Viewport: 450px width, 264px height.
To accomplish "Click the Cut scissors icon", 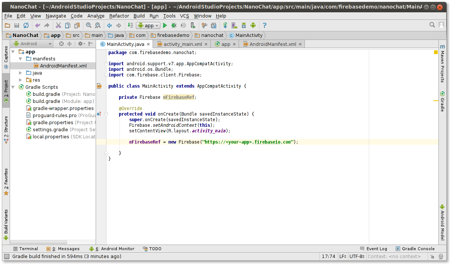I will pyautogui.click(x=58, y=25).
